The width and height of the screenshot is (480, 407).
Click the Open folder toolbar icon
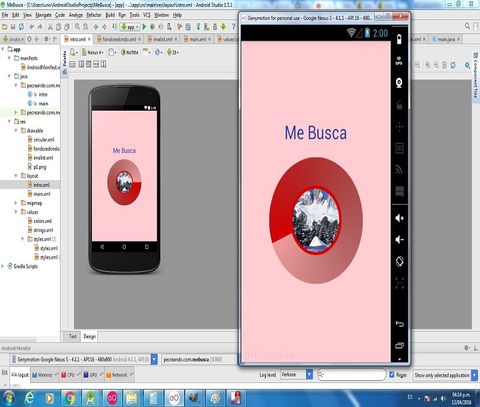(x=5, y=27)
